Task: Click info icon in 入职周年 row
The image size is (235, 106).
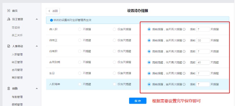Action: click(184, 84)
